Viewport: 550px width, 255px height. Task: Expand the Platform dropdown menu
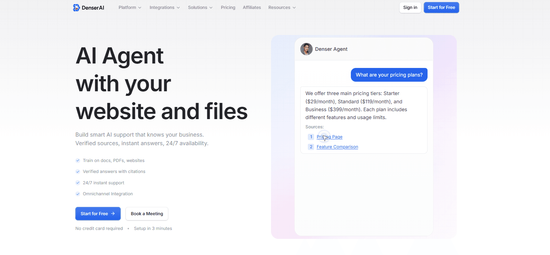tap(130, 8)
